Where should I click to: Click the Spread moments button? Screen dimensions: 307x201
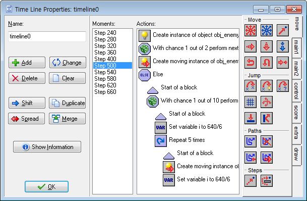tap(27, 119)
